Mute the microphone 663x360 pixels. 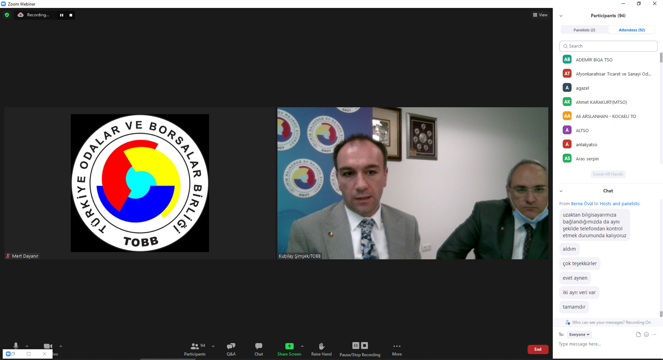pos(16,346)
